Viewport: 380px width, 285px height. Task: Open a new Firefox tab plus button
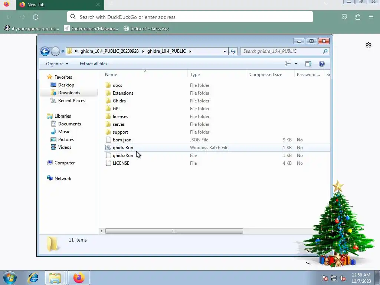(x=111, y=4)
